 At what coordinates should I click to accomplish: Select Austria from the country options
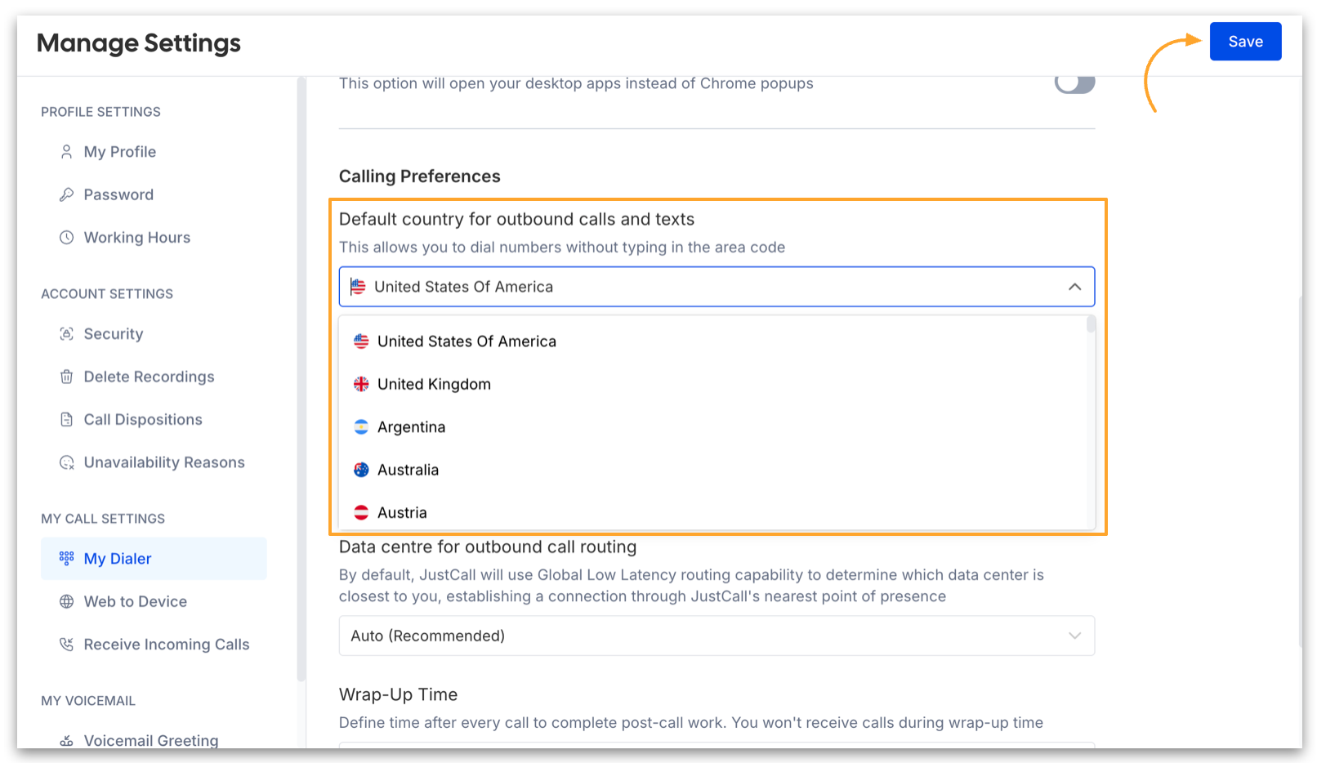(x=402, y=513)
